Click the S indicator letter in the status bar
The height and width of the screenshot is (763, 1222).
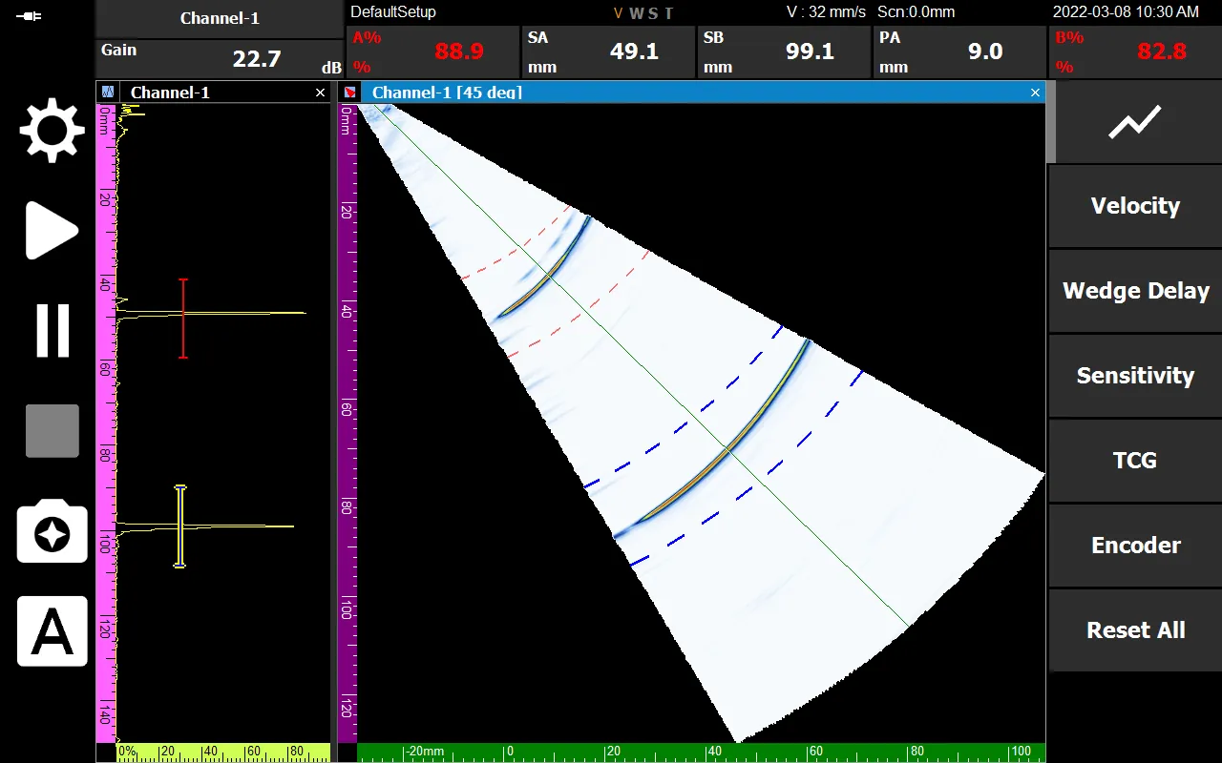pos(653,13)
